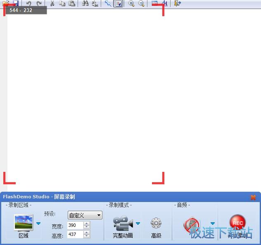Expand the recording mode dropdown arrow
The width and height of the screenshot is (261, 245).
point(138,223)
